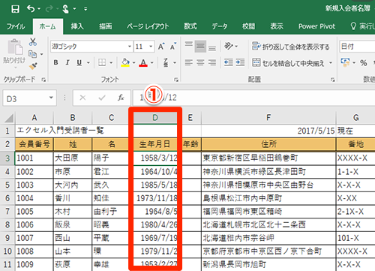This screenshot has height=271, width=375.
Task: Open the 表示 tab
Action: (277, 26)
